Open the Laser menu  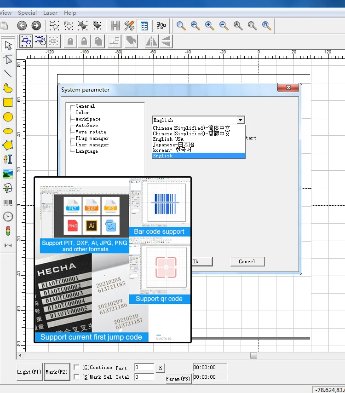point(50,13)
